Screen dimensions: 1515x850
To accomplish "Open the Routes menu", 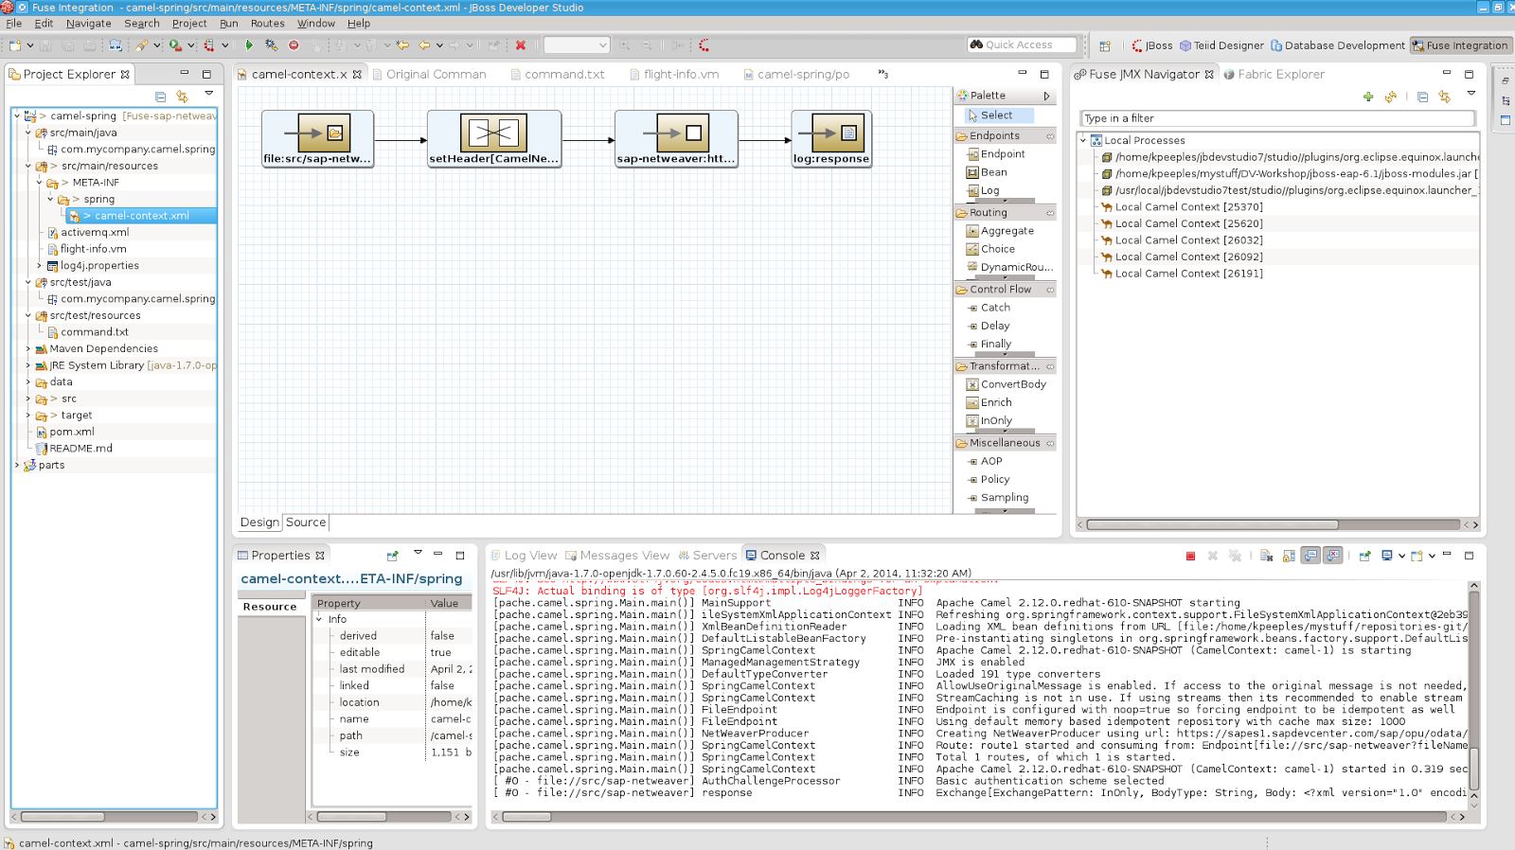I will click(x=267, y=24).
